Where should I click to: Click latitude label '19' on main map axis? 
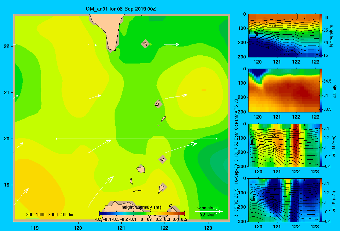tap(6, 185)
